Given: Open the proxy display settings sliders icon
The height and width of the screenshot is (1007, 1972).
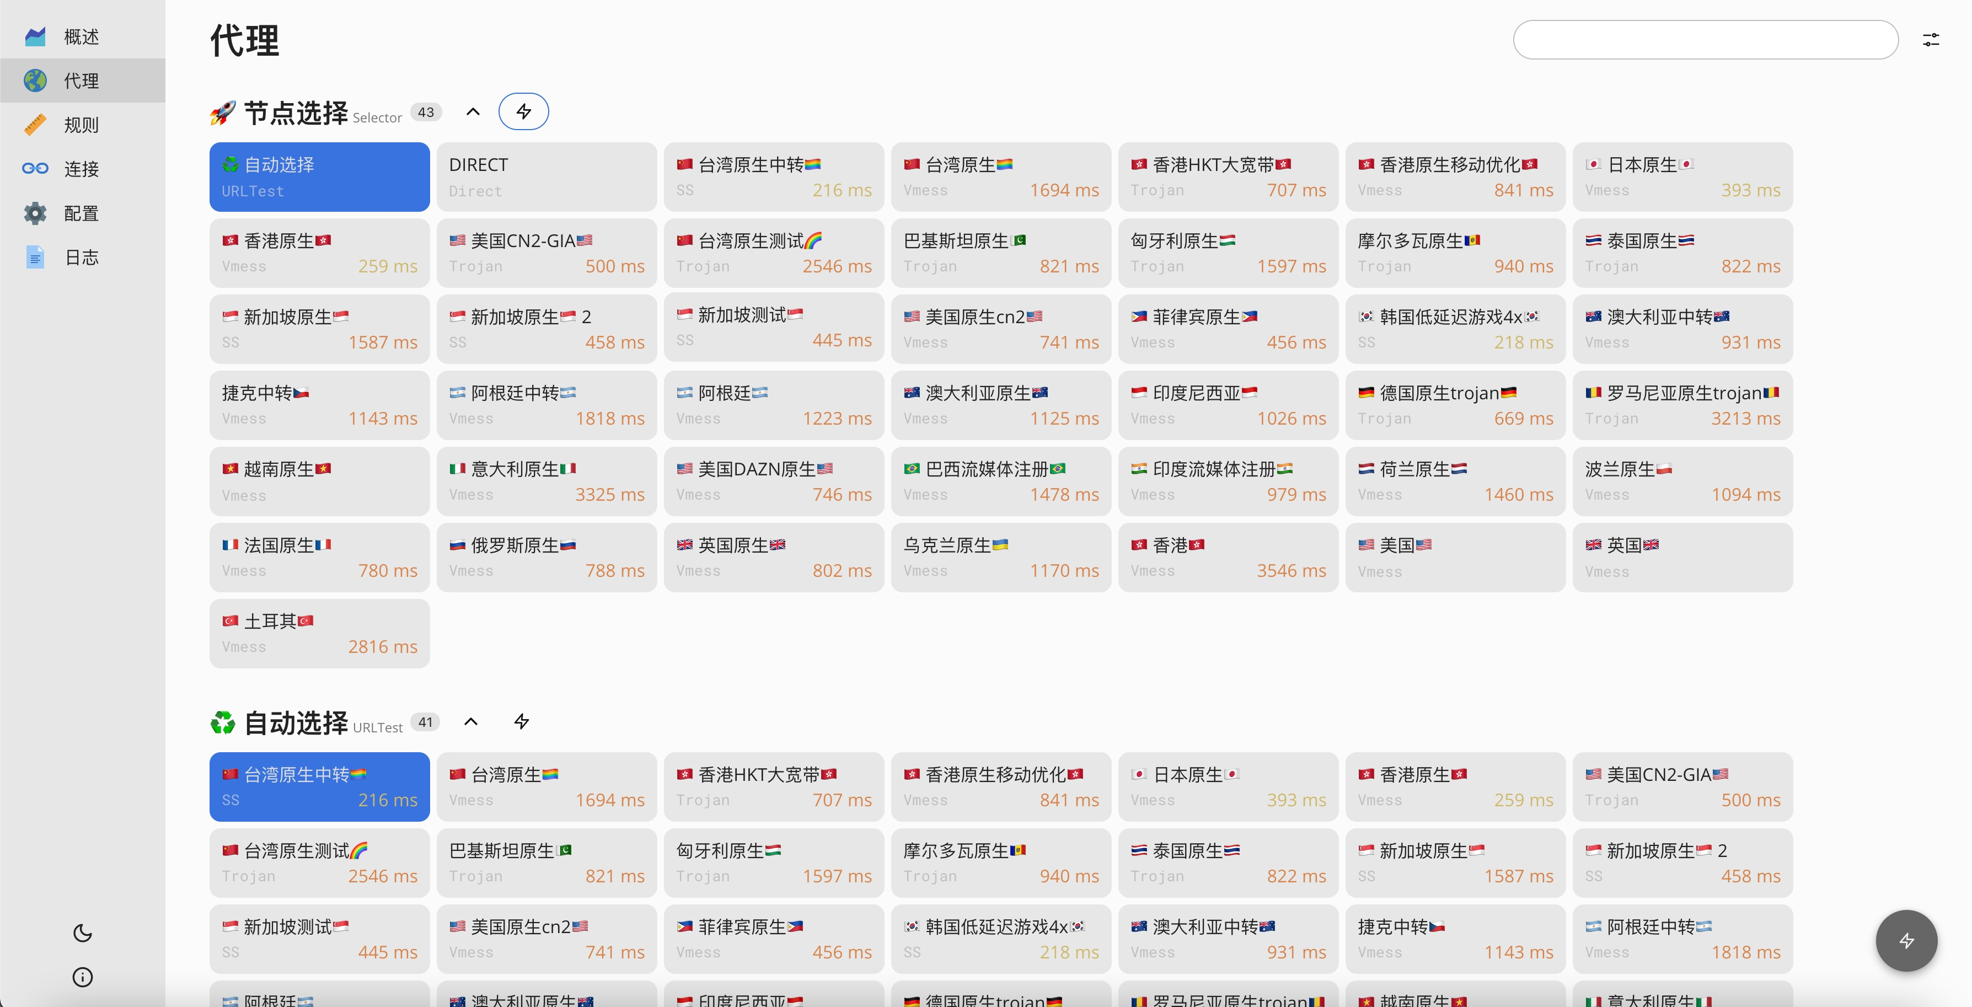Looking at the screenshot, I should pyautogui.click(x=1931, y=40).
